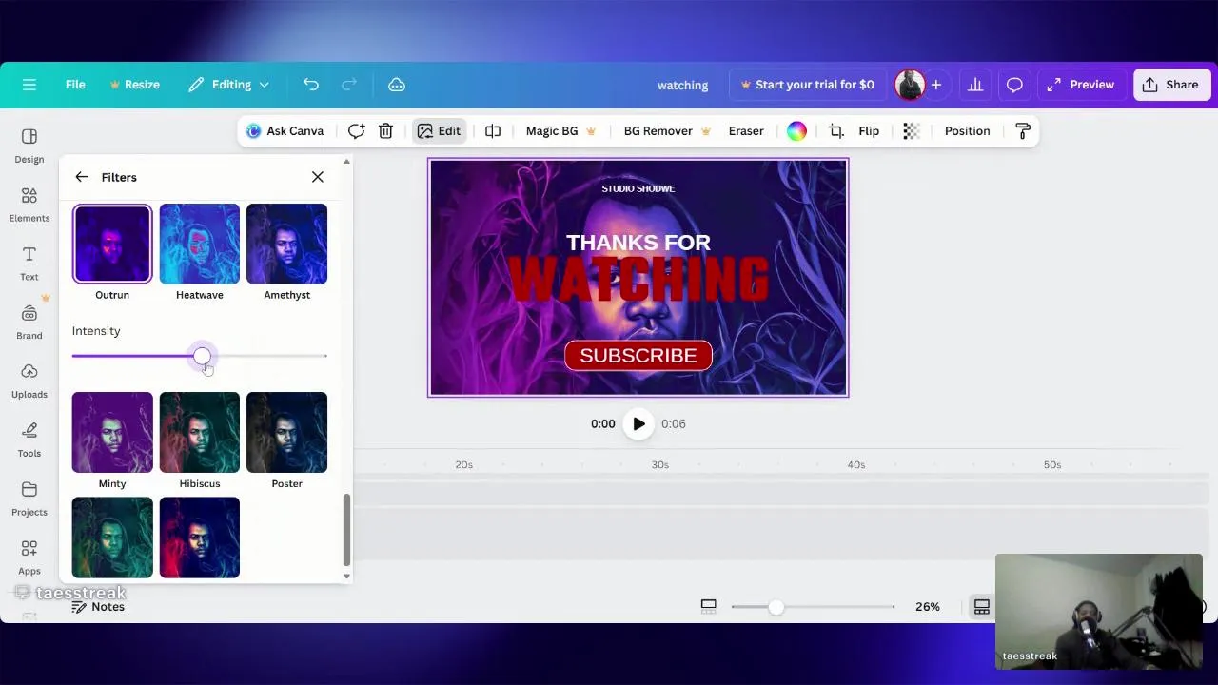This screenshot has height=685, width=1218.
Task: Click the split compare icon beside Edit
Action: point(493,131)
